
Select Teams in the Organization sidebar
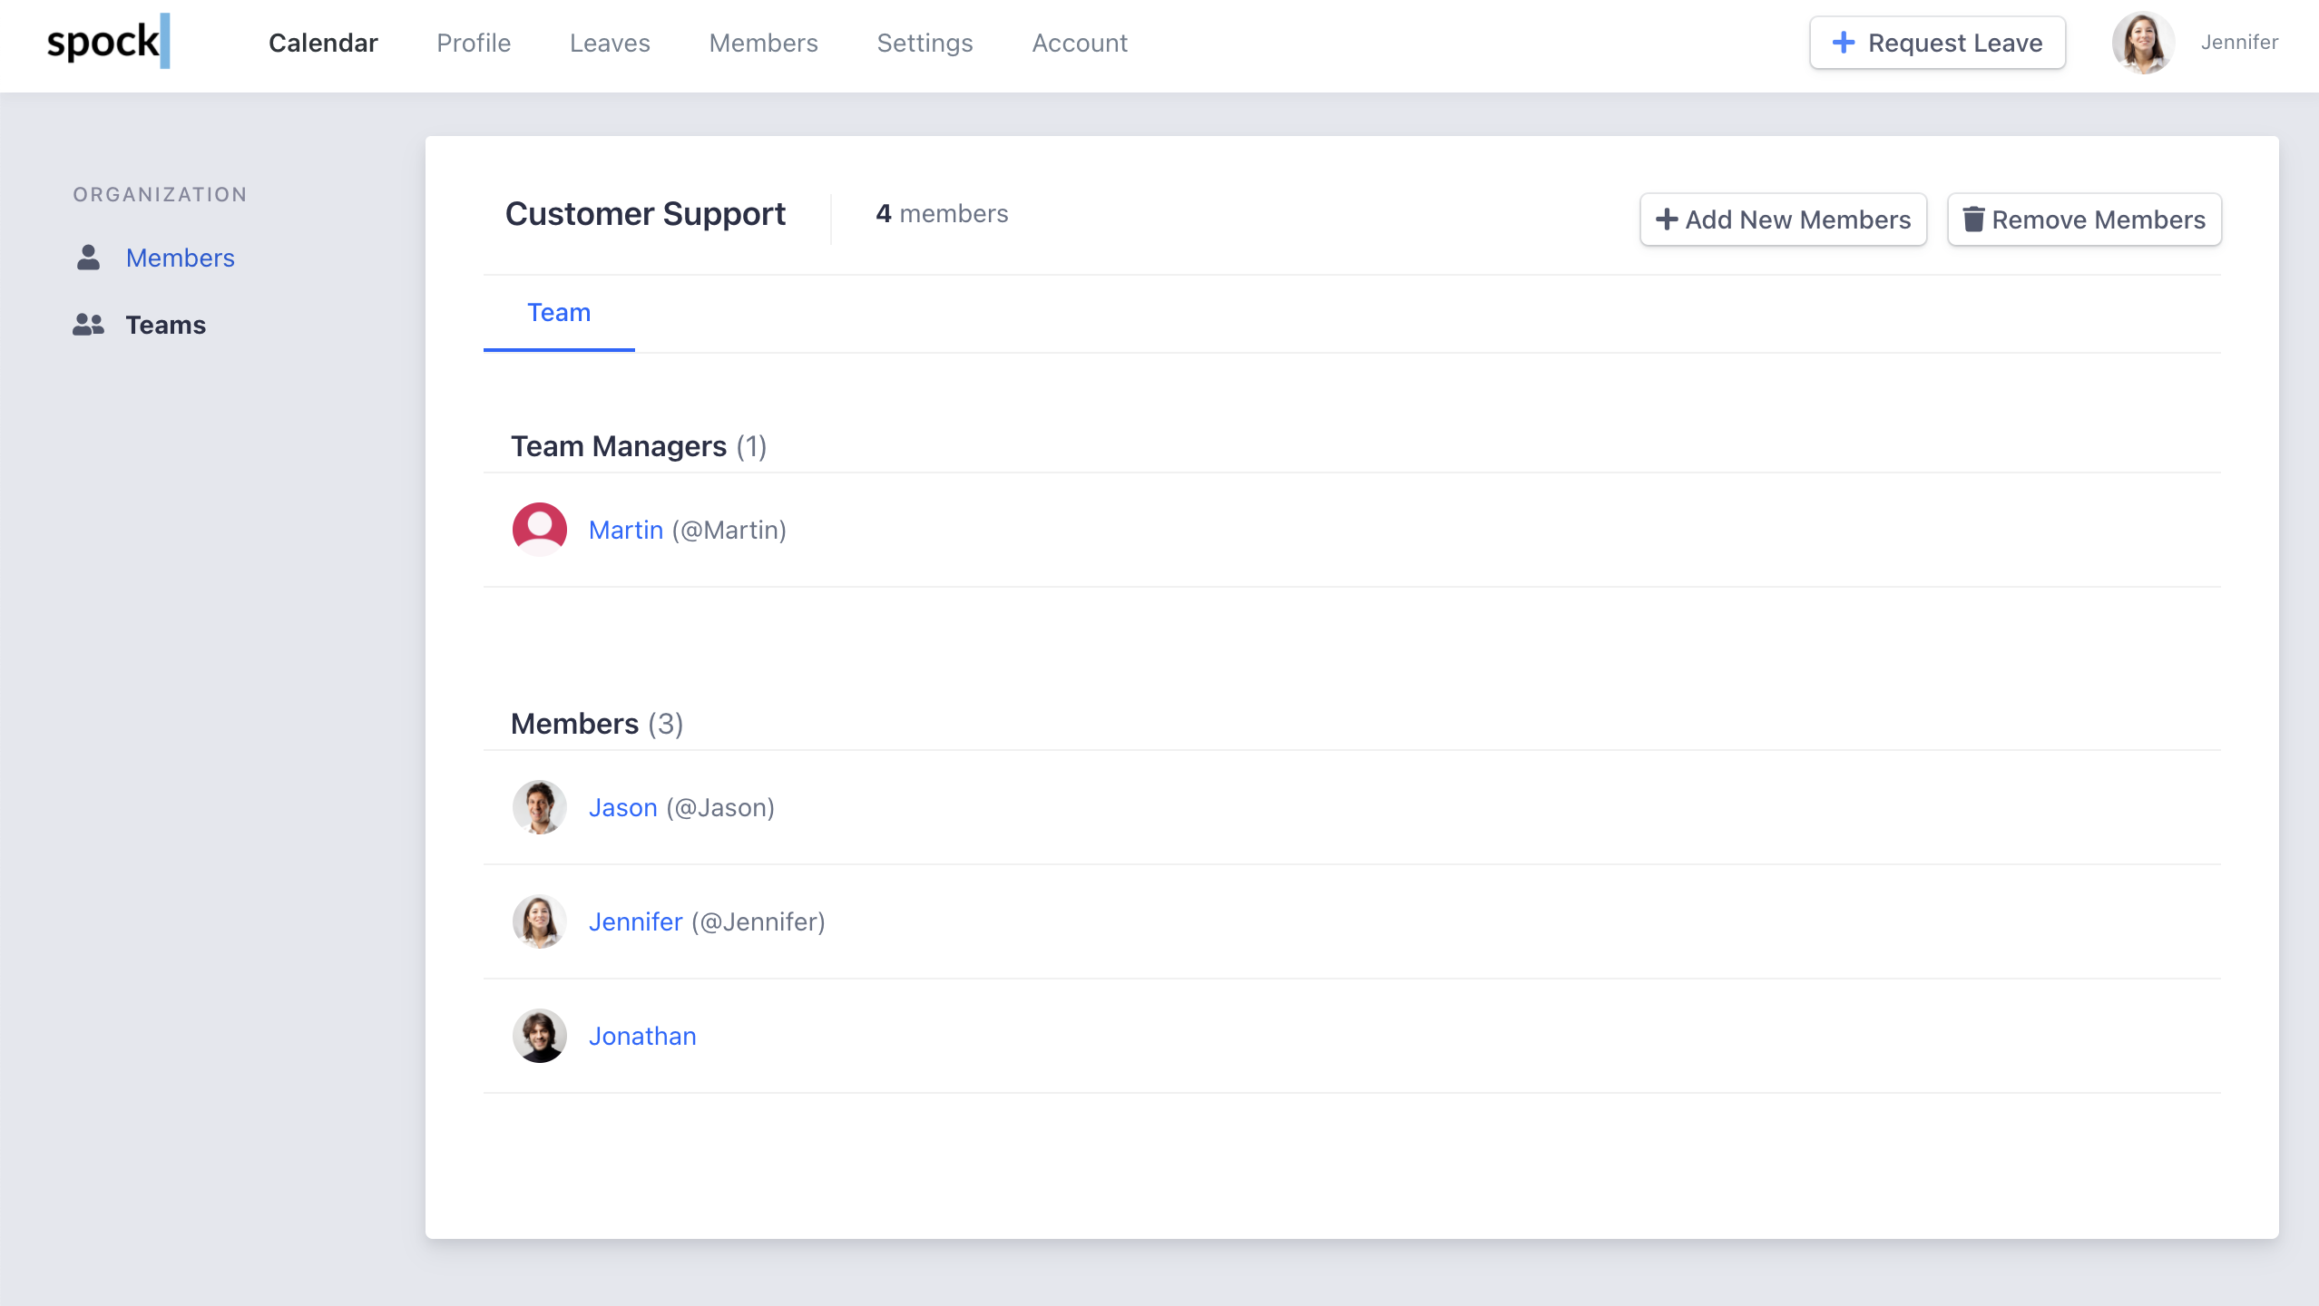coord(165,325)
